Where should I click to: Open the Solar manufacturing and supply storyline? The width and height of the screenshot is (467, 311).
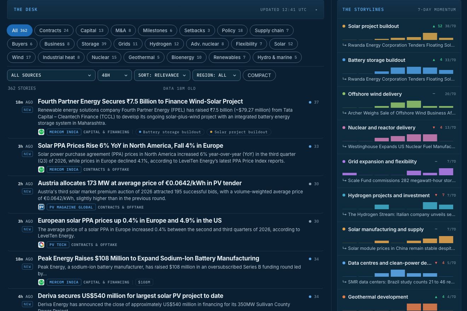tap(399, 239)
